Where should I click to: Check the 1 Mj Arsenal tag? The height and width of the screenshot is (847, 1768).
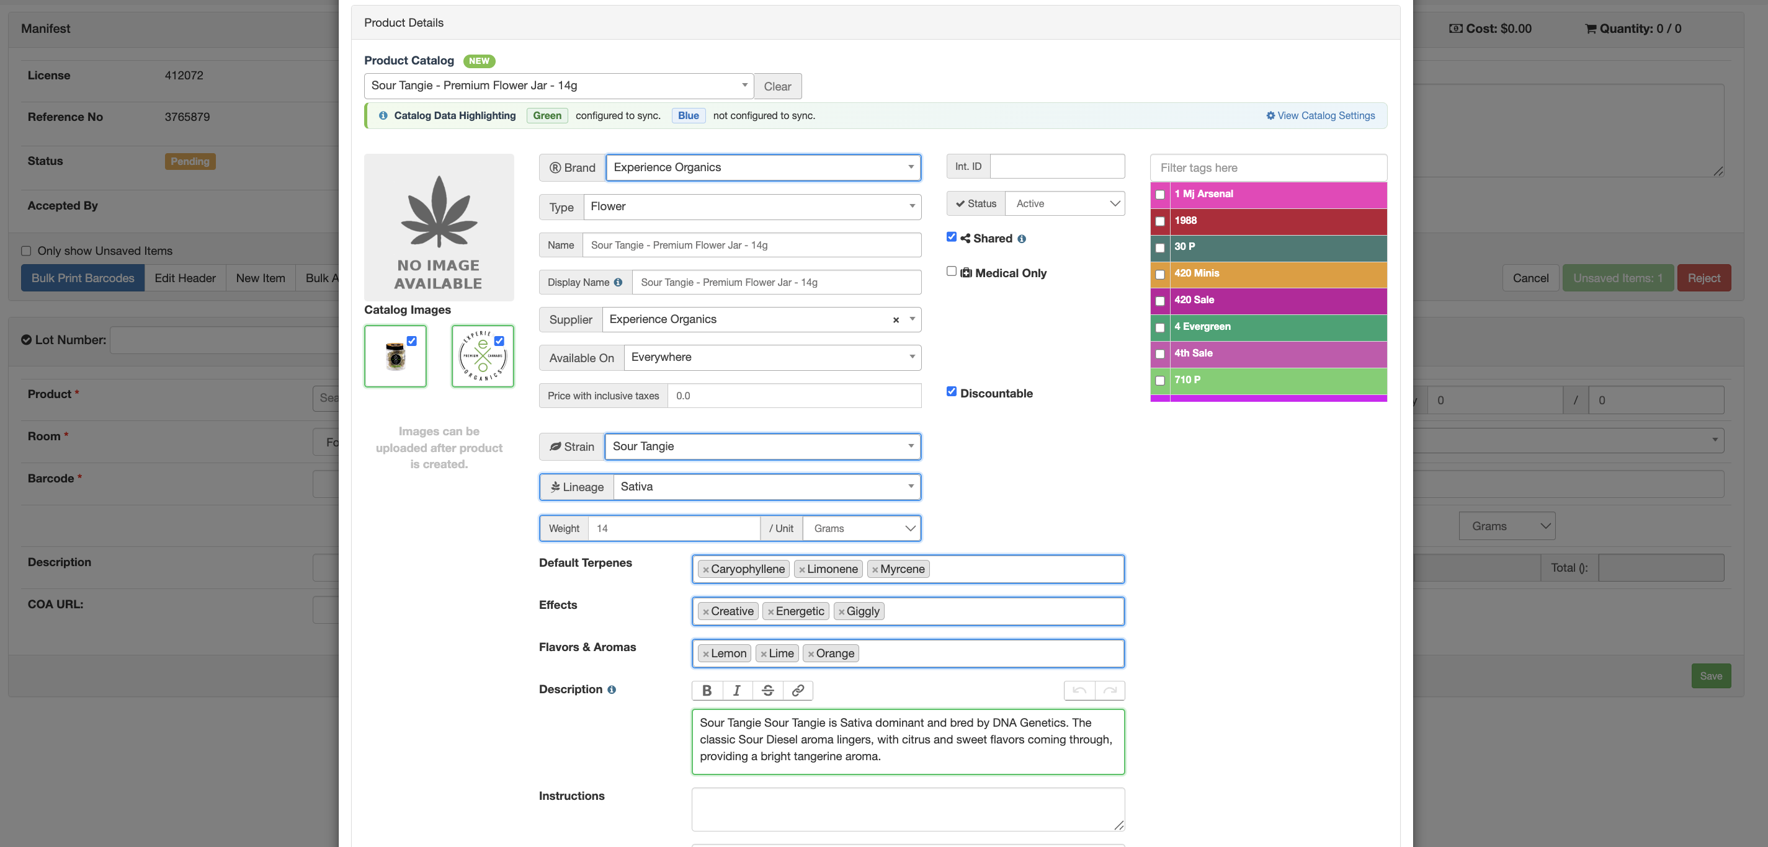tap(1160, 195)
